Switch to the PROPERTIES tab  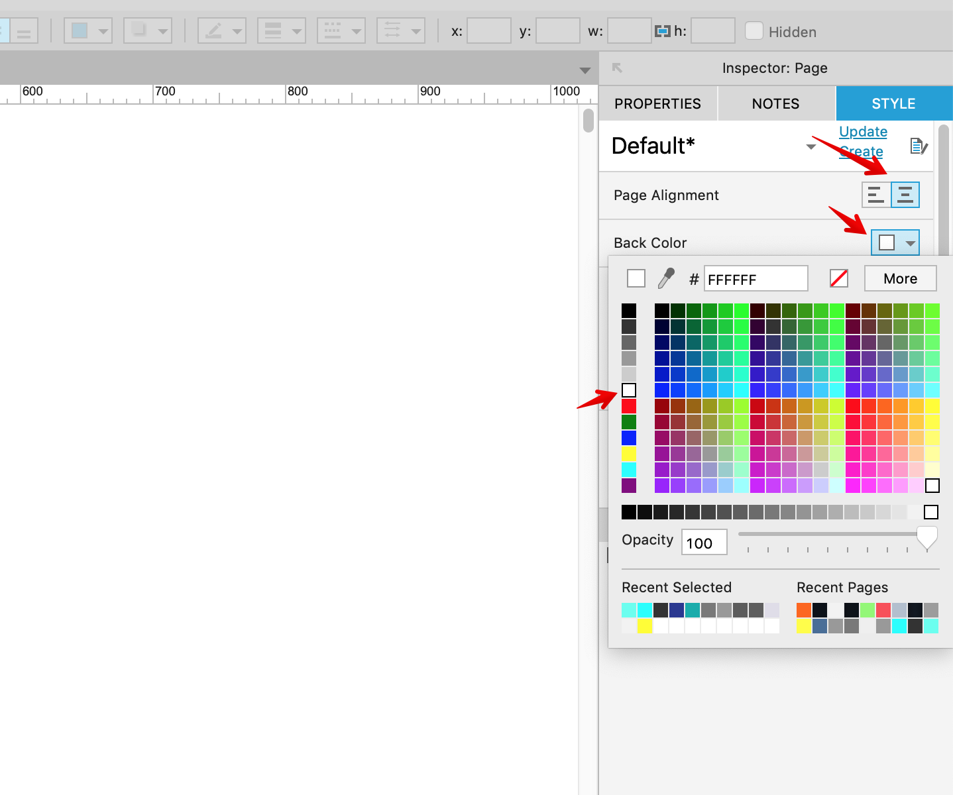[x=657, y=103]
